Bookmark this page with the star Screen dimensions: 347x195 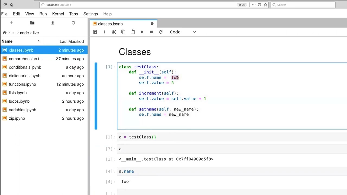click(x=265, y=5)
